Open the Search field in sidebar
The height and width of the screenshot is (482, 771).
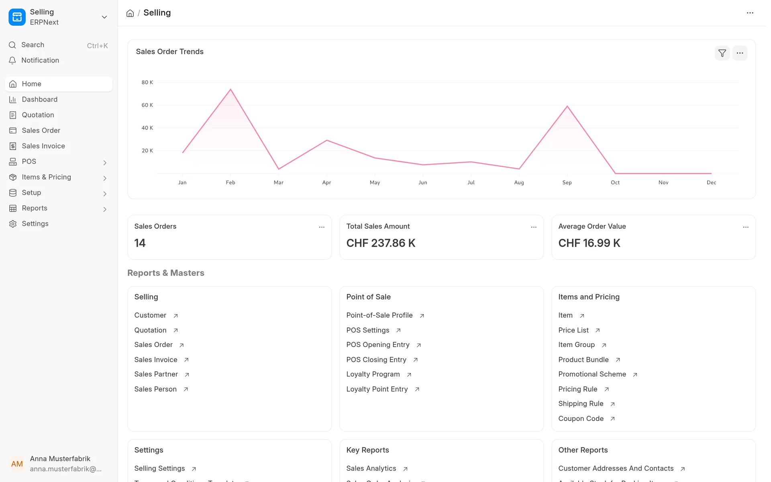pos(59,45)
